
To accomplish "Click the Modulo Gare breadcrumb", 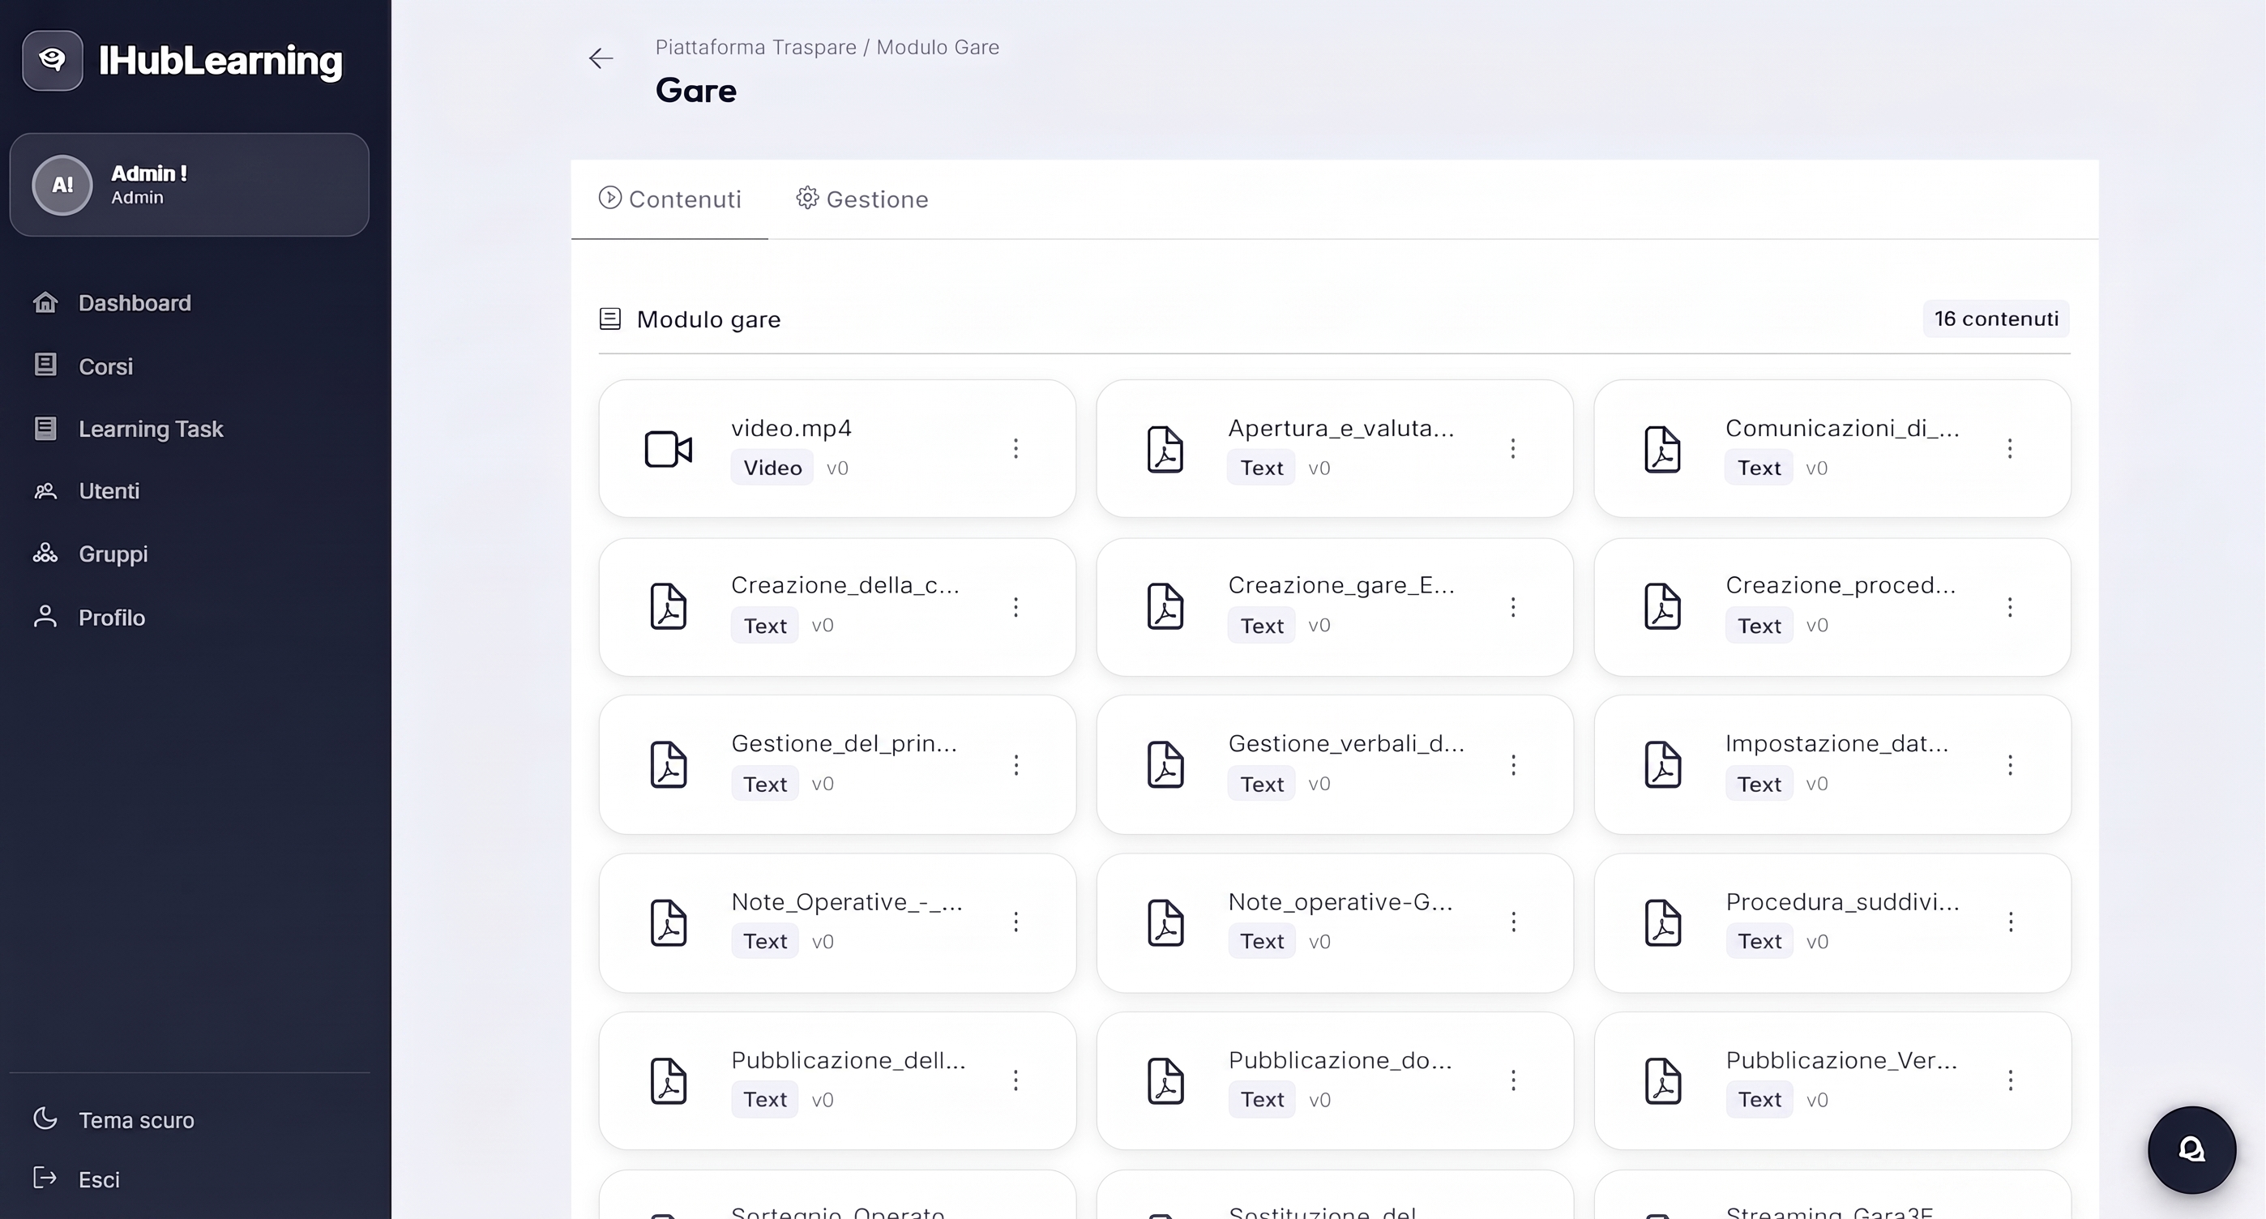I will pyautogui.click(x=938, y=48).
